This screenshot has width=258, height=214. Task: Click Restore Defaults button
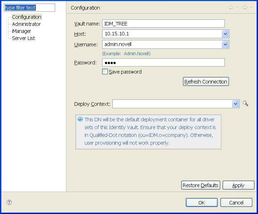(201, 185)
